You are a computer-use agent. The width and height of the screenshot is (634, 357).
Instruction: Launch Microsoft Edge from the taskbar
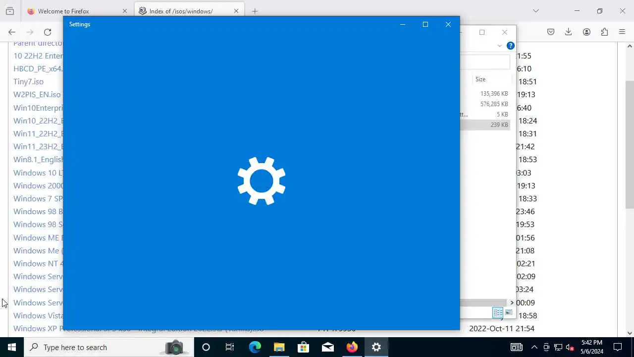(x=255, y=347)
